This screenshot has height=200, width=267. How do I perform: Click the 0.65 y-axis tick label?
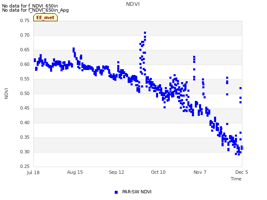pos(25,50)
